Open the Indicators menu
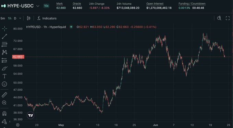233x128 pixels. click(47, 18)
